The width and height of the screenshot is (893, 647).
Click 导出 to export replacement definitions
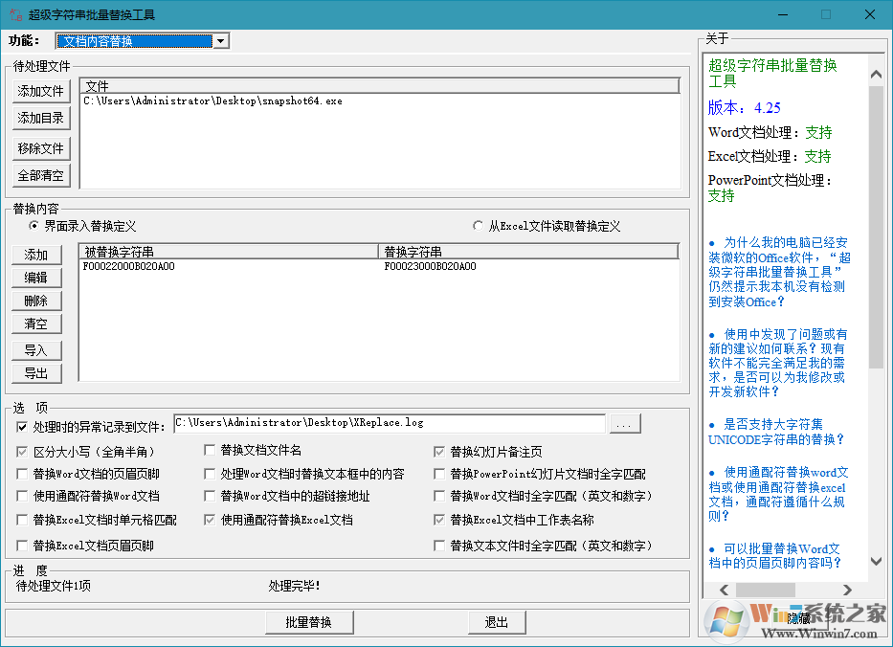36,373
